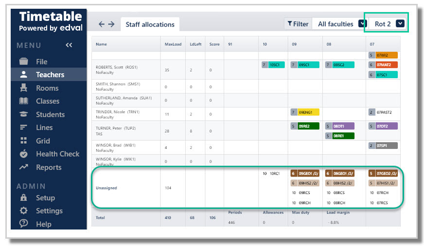Click the back arrow icon
Image resolution: width=424 pixels, height=246 pixels.
[102, 24]
